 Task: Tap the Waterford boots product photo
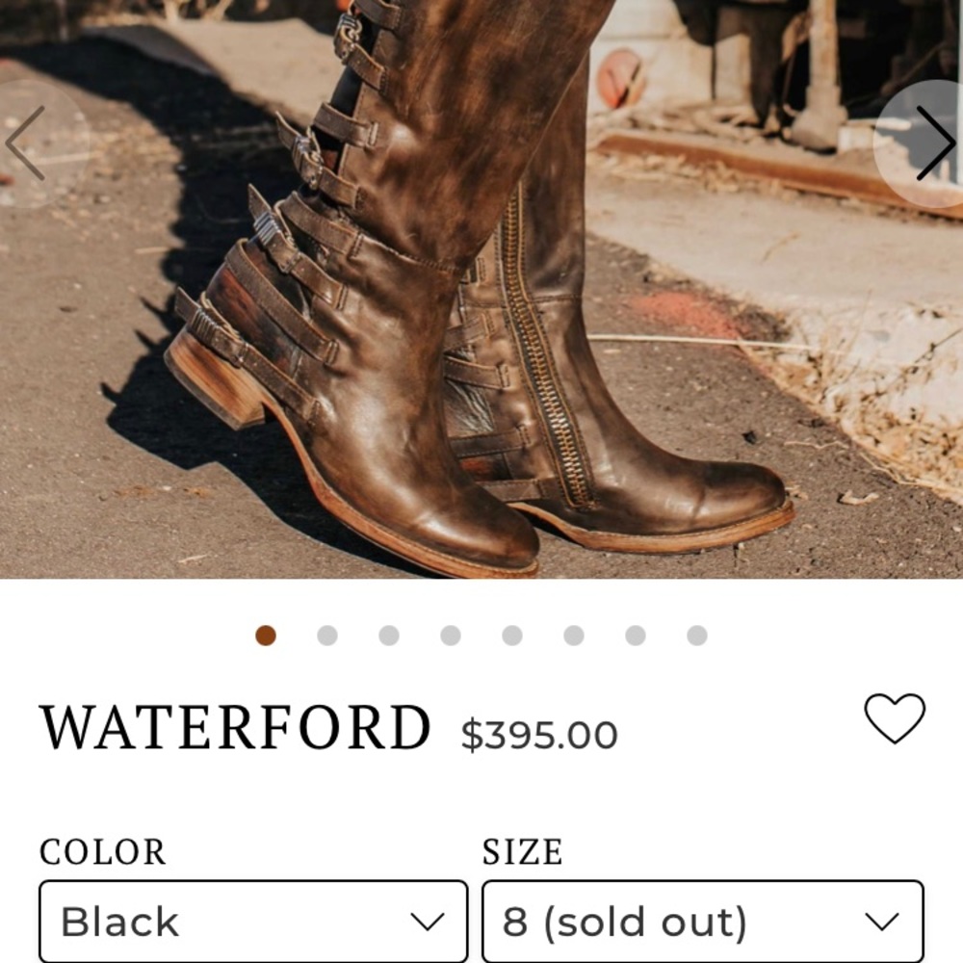(481, 289)
